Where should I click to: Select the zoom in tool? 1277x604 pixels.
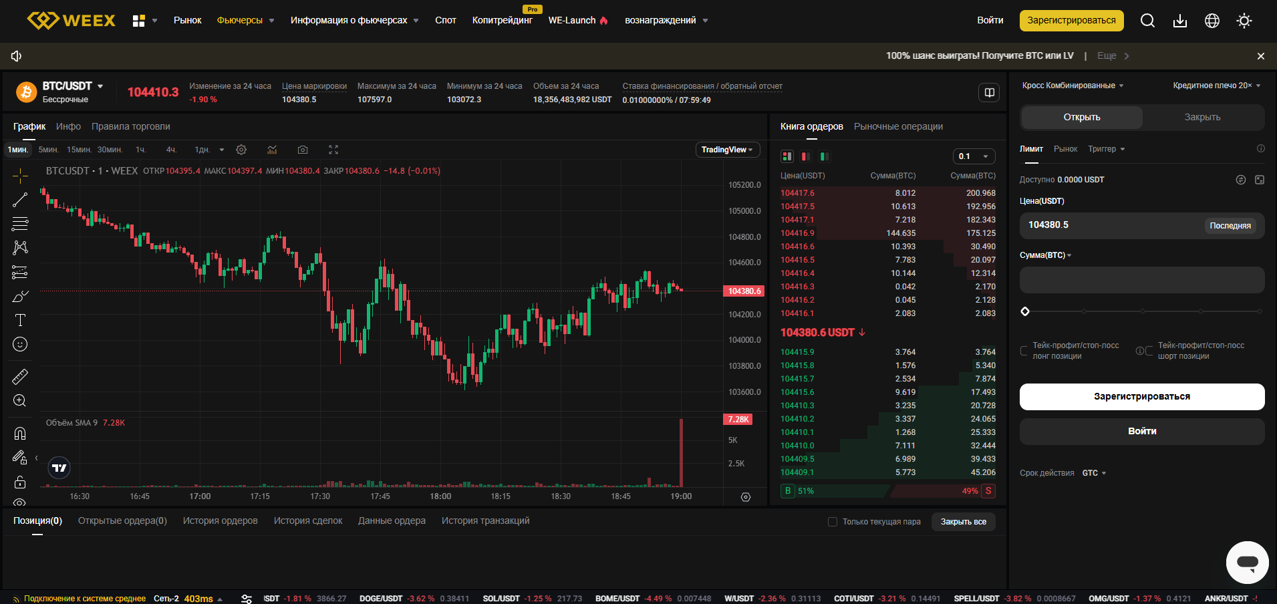[20, 401]
